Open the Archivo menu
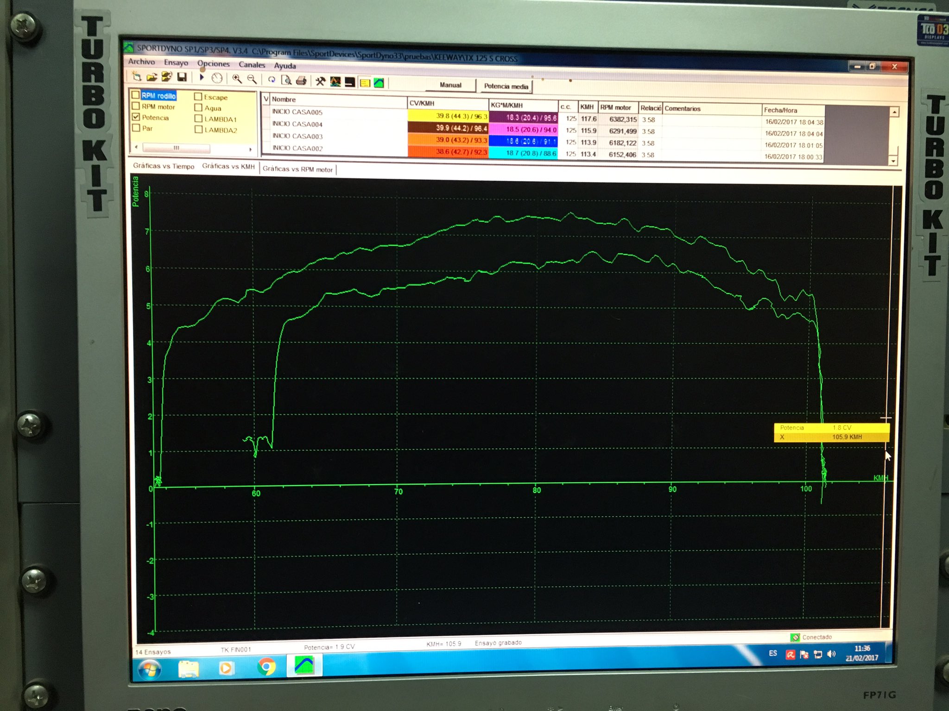 (x=141, y=62)
